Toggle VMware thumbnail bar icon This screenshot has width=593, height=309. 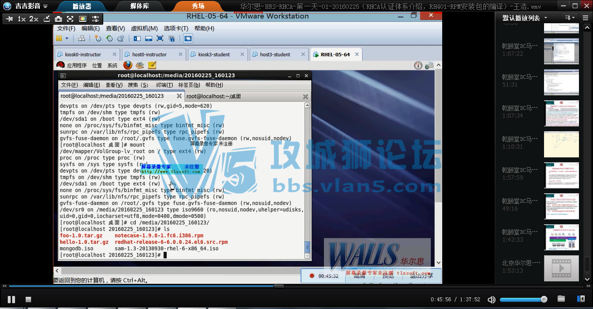click(149, 39)
